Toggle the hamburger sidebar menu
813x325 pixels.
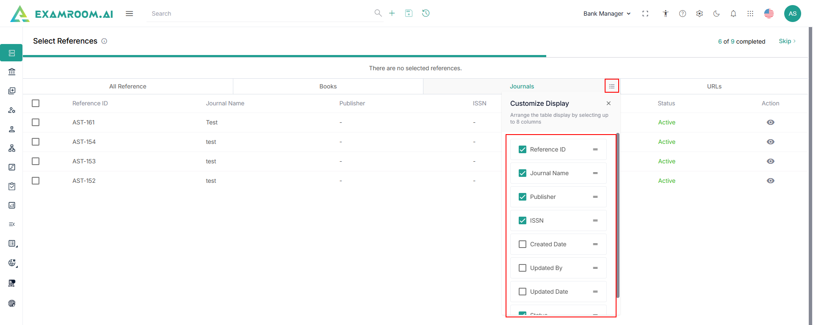(x=129, y=14)
